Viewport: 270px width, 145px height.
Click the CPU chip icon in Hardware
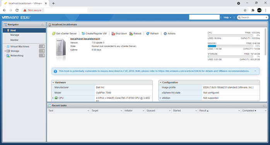(x=56, y=98)
